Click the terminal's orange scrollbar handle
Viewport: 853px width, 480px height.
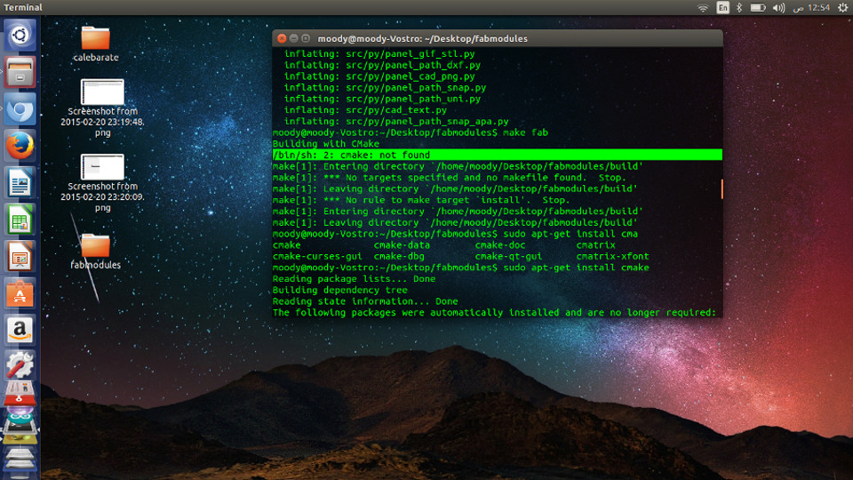tap(721, 188)
